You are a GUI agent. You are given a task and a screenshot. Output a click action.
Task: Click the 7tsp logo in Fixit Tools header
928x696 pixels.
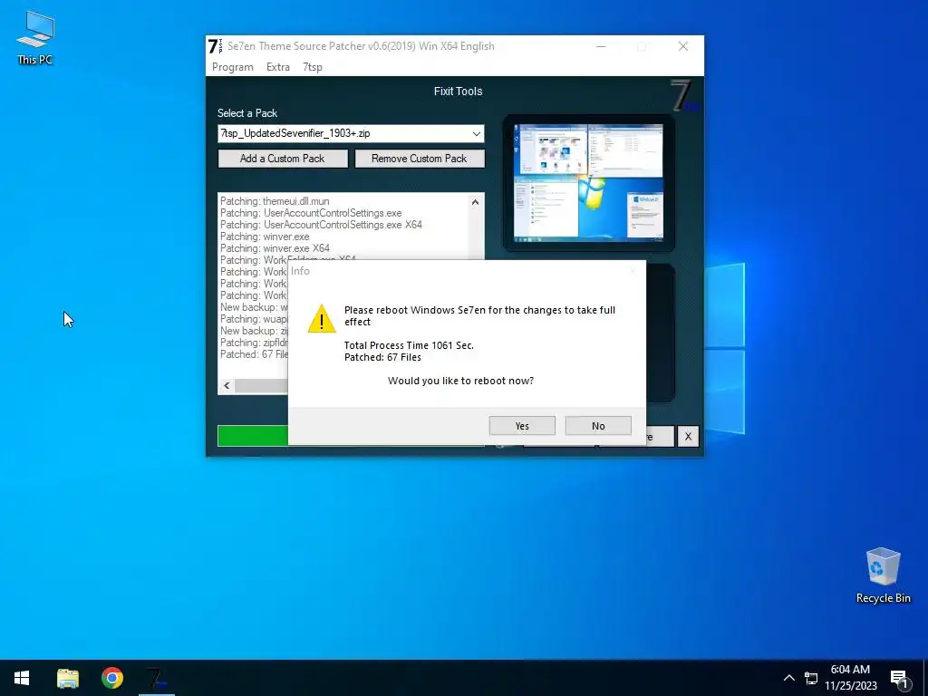685,95
